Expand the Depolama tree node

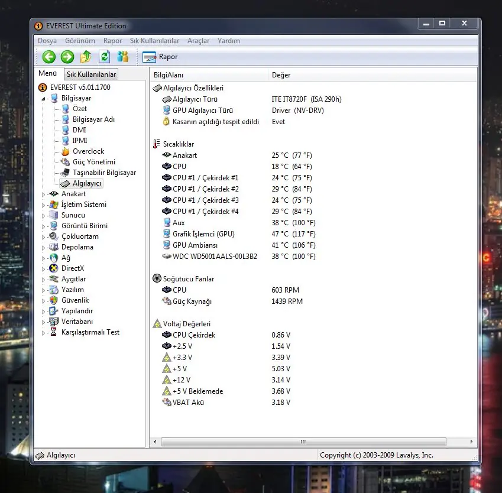43,248
